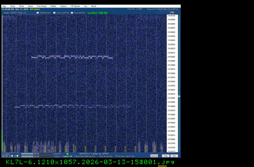
Task: Open the FTP Upload menu
Action: pyautogui.click(x=75, y=6)
